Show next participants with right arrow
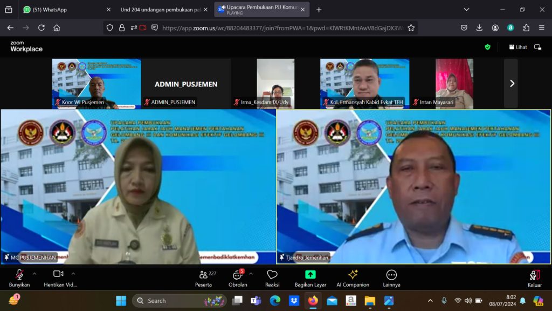 (512, 83)
